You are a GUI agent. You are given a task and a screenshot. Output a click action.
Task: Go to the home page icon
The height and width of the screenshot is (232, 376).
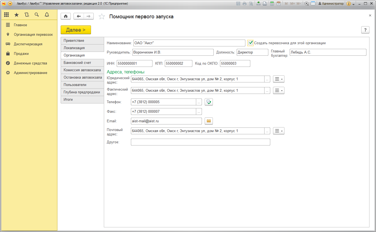(x=66, y=16)
